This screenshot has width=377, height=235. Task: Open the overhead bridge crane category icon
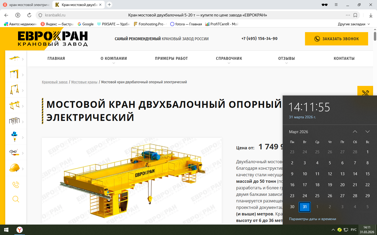14,58
